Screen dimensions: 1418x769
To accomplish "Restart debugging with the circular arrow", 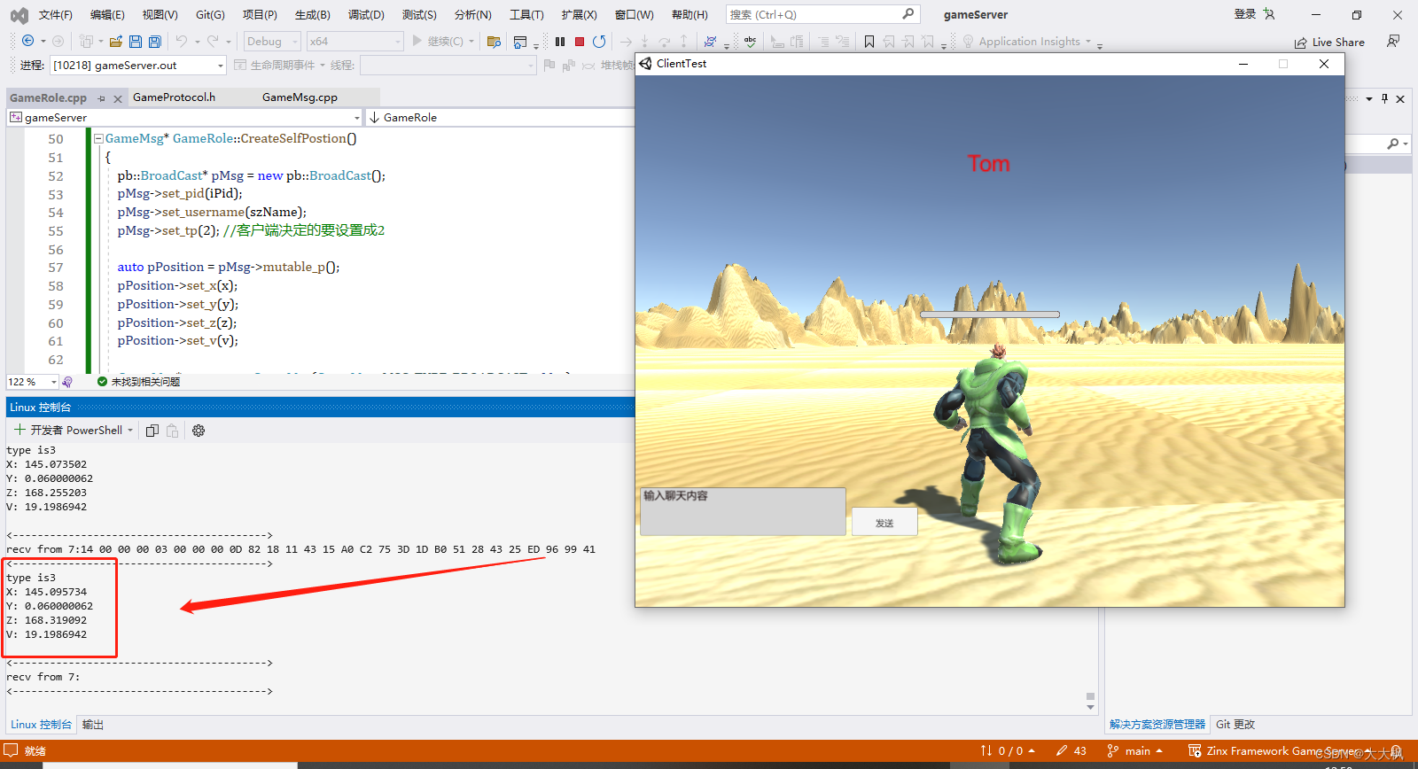I will click(x=599, y=42).
